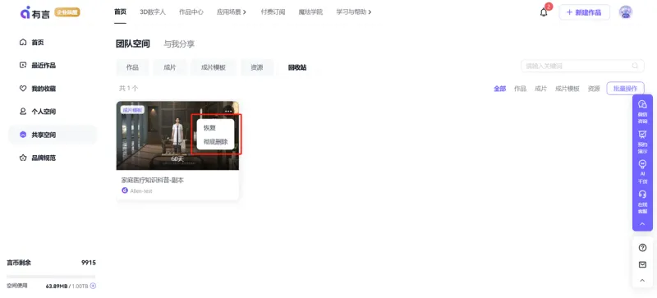Collapse the purple floating panel chevron

tap(642, 224)
